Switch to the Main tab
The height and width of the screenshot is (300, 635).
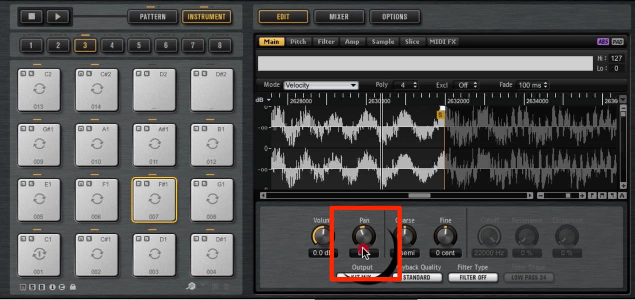[271, 42]
